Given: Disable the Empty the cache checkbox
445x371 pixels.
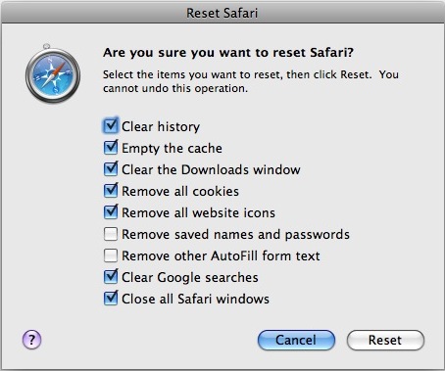Looking at the screenshot, I should pyautogui.click(x=111, y=148).
